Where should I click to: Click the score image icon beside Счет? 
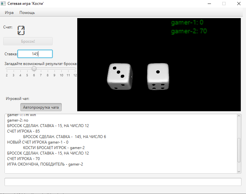(x=21, y=30)
